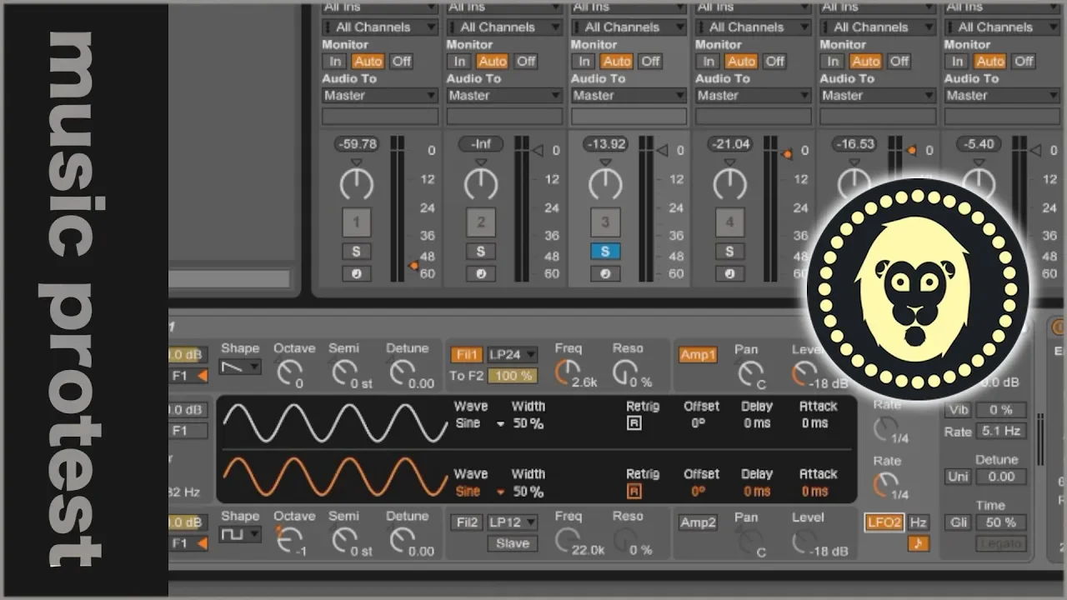Screen dimensions: 1067x600
Task: Click the white LFO row Delay 0 ms
Action: [x=757, y=423]
